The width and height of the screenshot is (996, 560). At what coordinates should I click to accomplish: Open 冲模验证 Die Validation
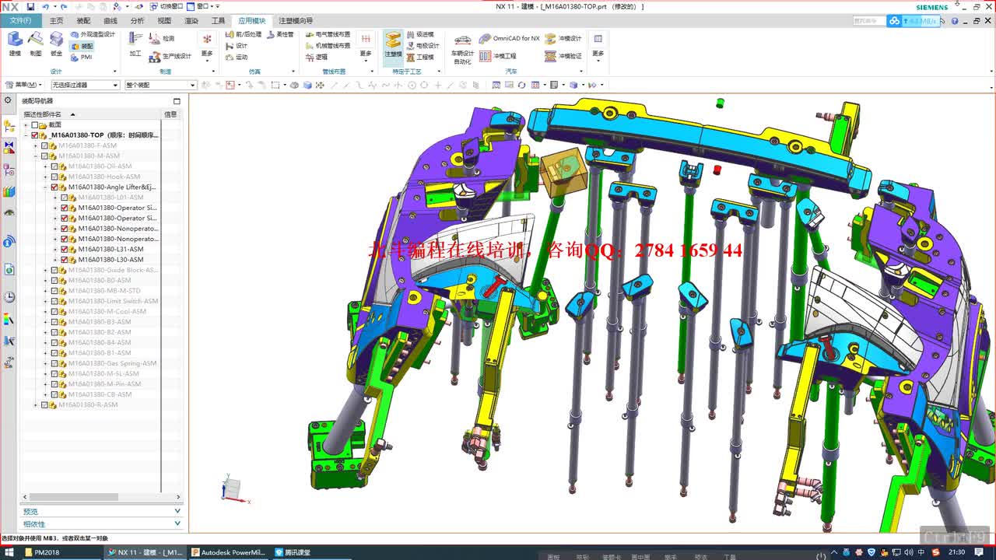click(x=563, y=56)
